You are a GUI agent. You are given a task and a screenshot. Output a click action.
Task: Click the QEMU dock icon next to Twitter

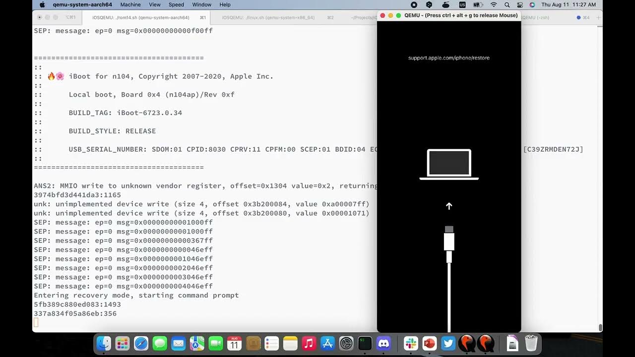pos(467,343)
